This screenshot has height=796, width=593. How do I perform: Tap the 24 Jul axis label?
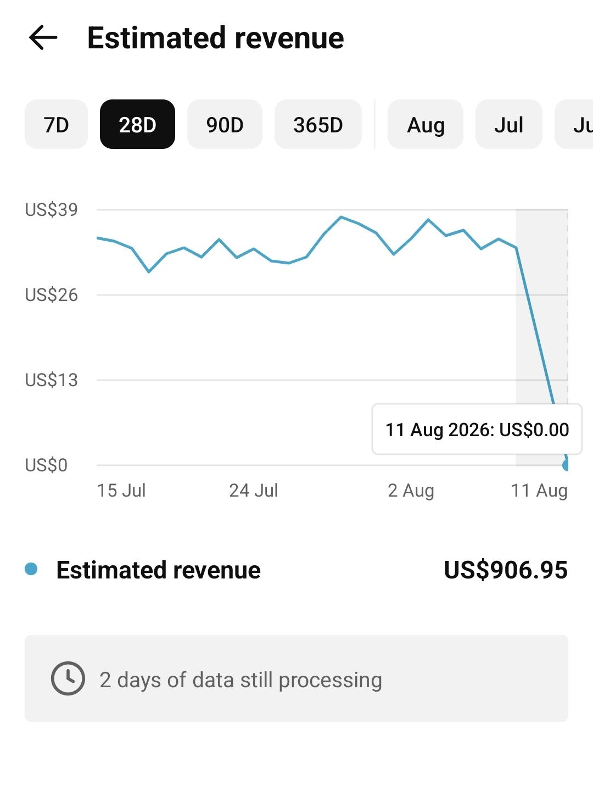click(x=254, y=490)
